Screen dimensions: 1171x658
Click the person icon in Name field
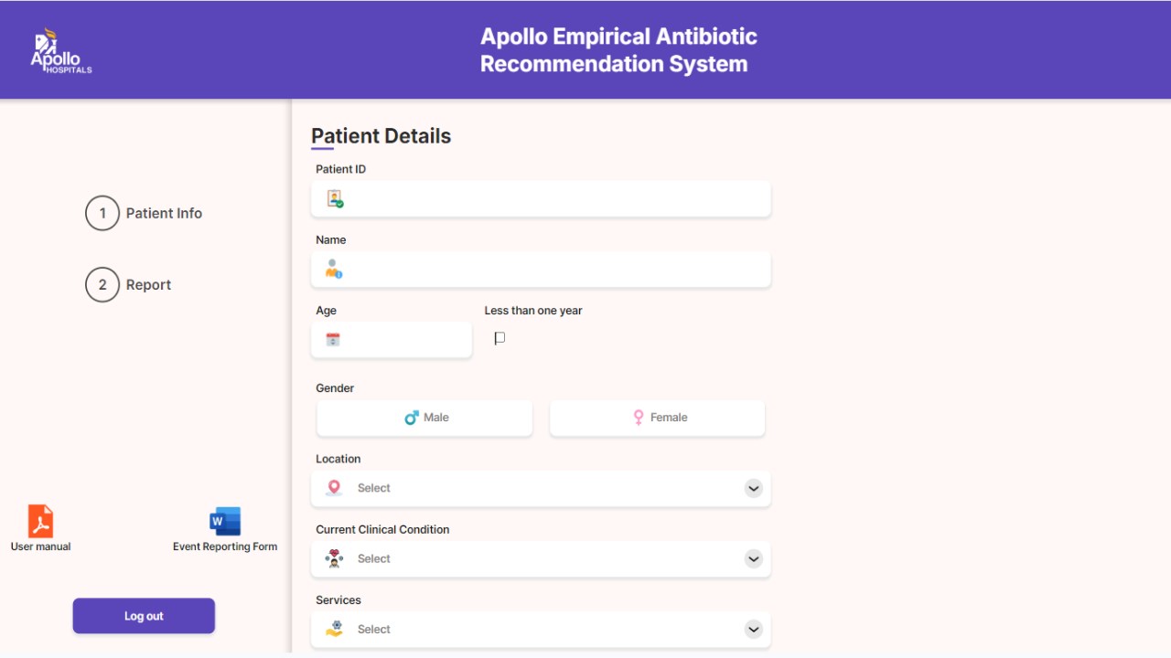334,269
